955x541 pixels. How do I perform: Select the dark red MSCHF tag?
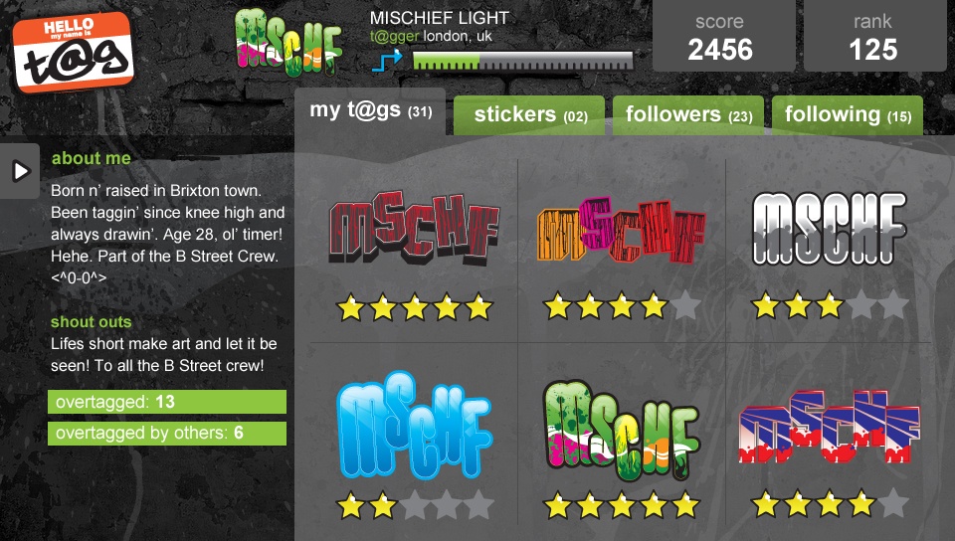pos(414,229)
